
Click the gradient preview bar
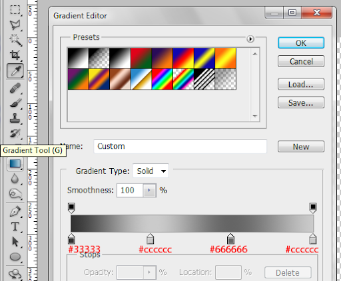point(192,223)
